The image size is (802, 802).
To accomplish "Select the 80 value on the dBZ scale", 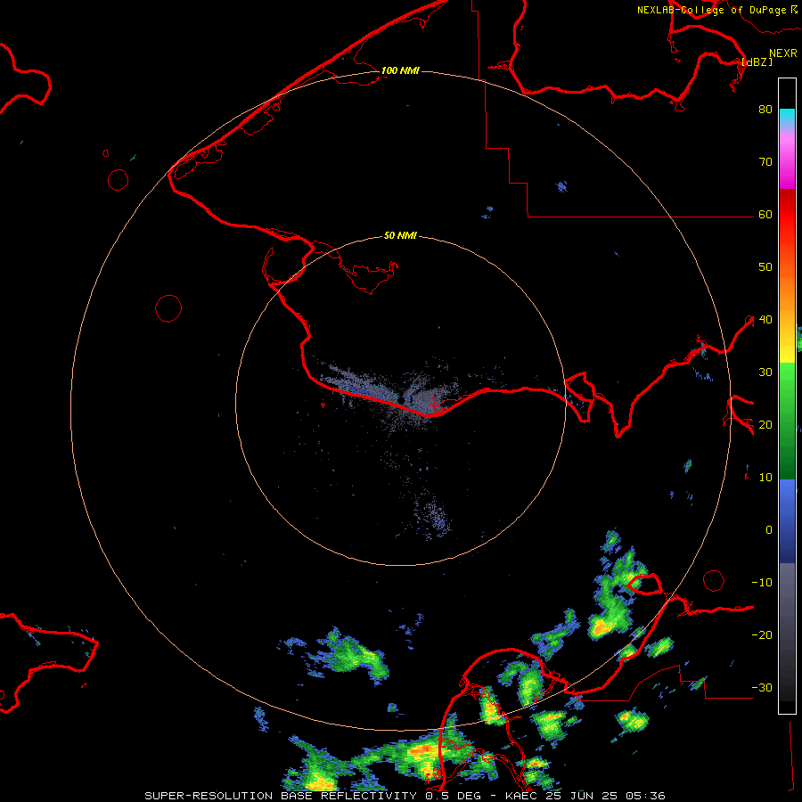I will pos(765,109).
